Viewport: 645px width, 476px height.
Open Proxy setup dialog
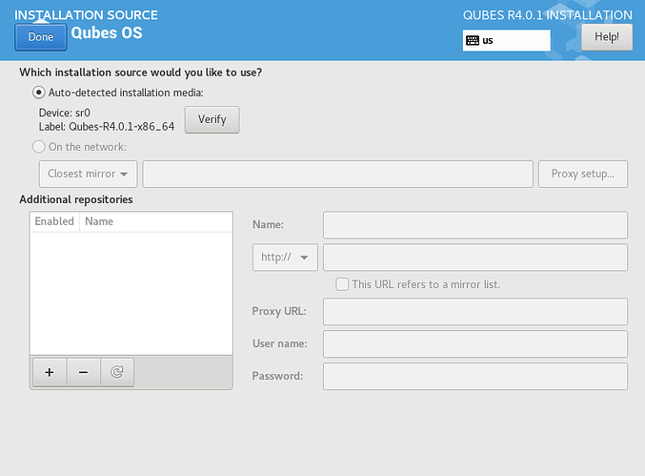tap(583, 175)
